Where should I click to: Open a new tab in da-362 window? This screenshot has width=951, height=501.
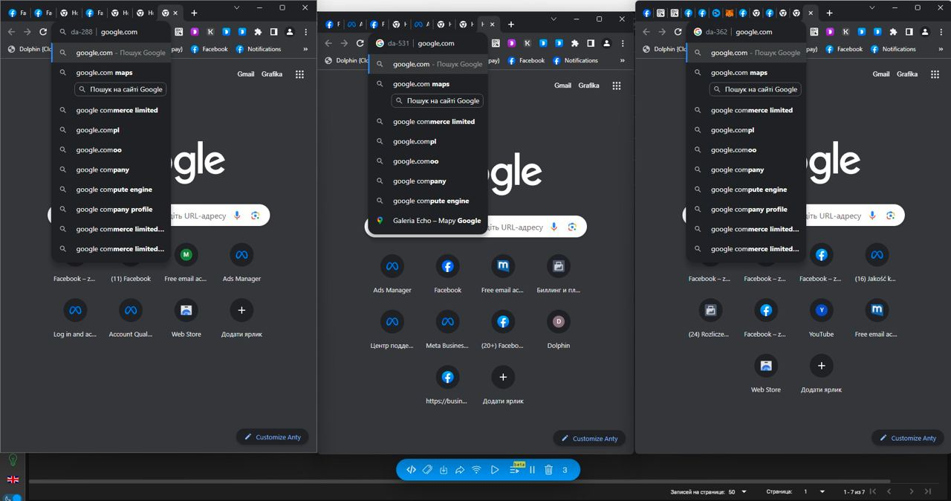[x=829, y=13]
